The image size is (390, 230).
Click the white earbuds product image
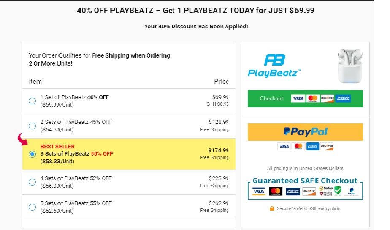click(x=349, y=66)
